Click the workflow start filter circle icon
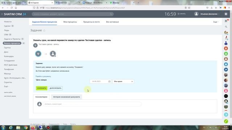232x130 pixels. tap(38, 54)
